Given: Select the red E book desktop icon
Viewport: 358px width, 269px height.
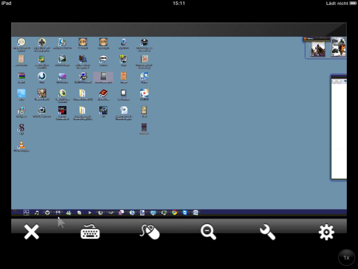Looking at the screenshot, I should 103,95.
